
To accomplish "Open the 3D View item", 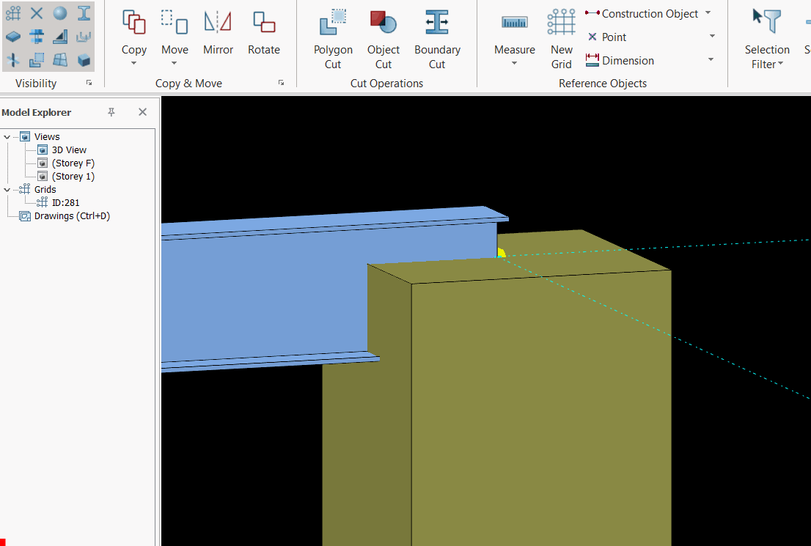I will [69, 150].
